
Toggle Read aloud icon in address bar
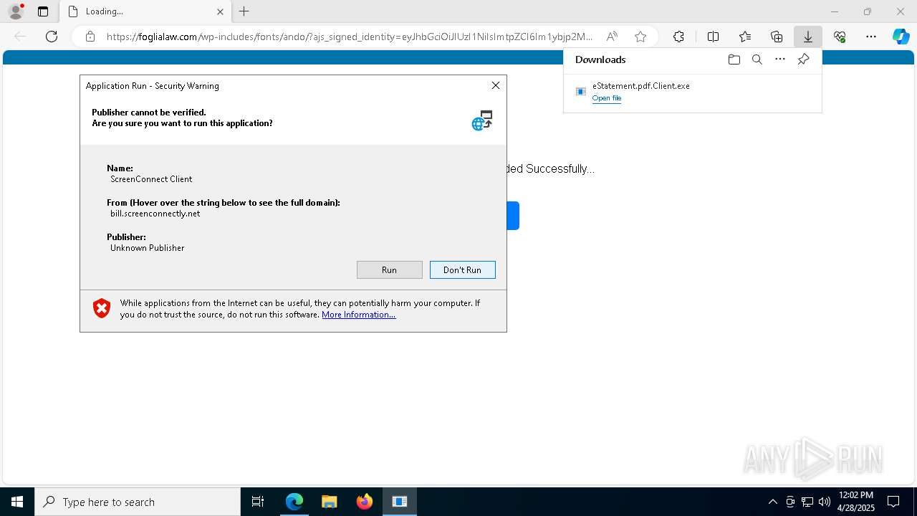(x=612, y=37)
